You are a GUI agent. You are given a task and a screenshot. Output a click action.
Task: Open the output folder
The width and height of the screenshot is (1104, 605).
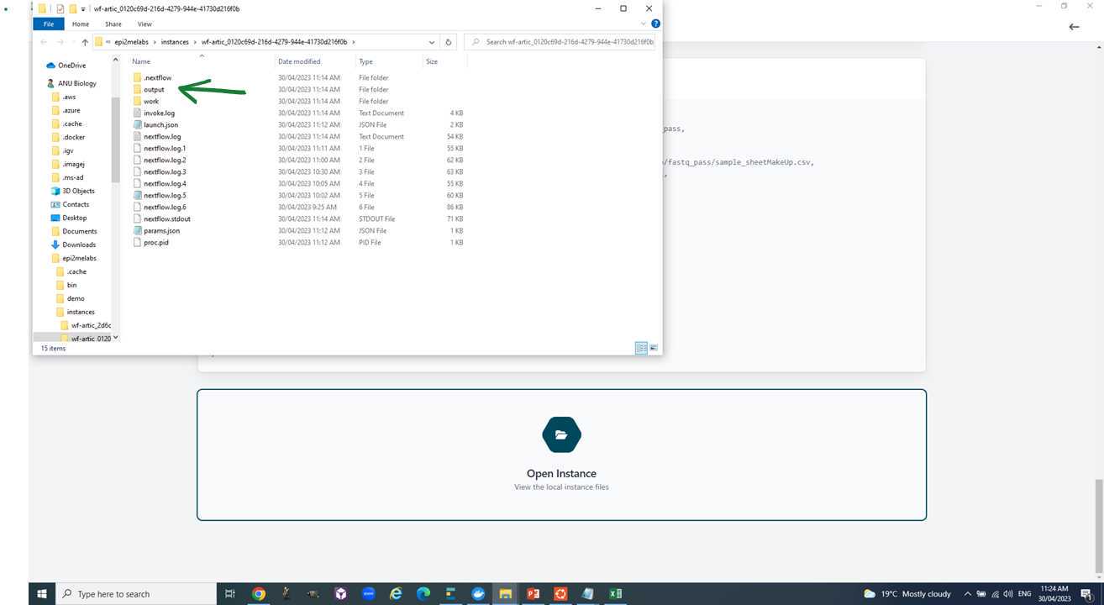154,89
